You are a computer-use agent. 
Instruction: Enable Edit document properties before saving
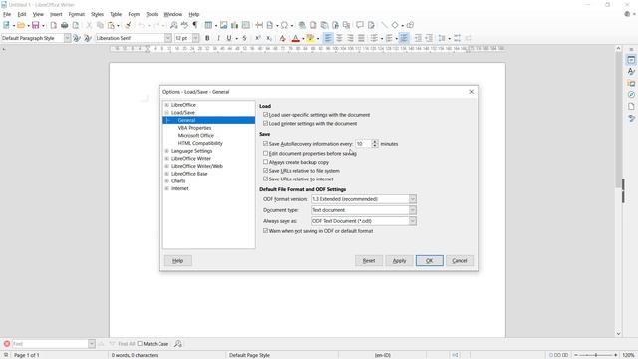point(266,153)
